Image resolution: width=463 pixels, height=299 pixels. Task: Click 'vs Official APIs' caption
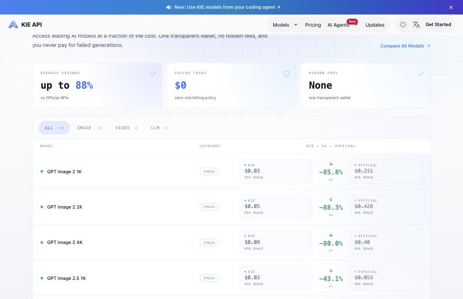pos(54,97)
